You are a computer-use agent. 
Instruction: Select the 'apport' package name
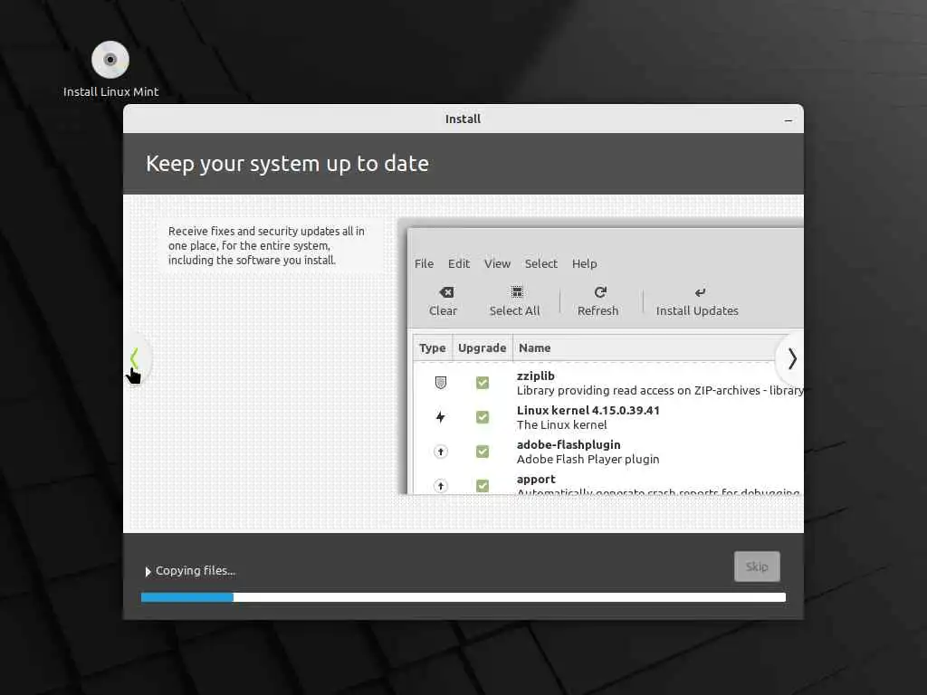coord(536,480)
